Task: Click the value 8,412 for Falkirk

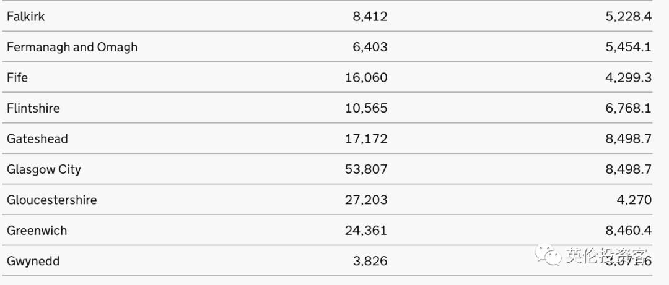Action: [x=370, y=17]
